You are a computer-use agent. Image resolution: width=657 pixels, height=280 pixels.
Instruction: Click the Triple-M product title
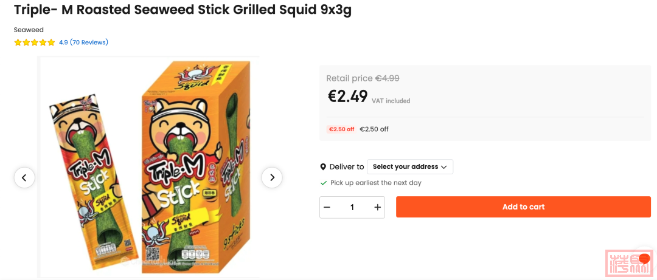[182, 10]
